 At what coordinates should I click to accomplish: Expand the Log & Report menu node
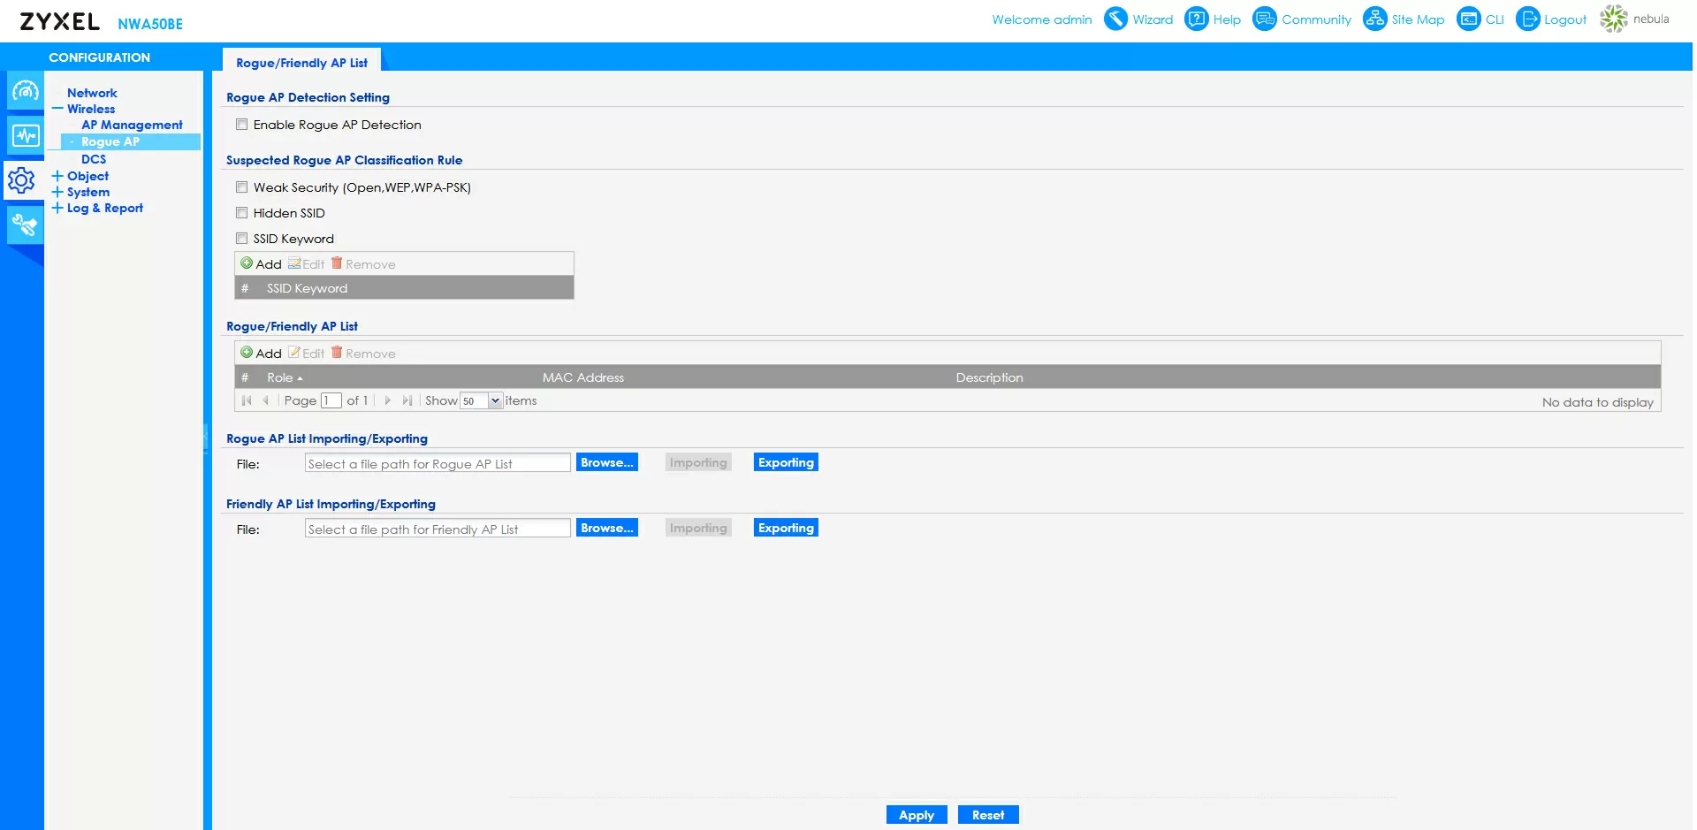[x=57, y=208]
